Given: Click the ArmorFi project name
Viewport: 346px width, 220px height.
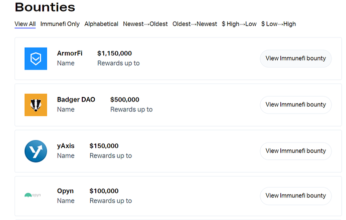Looking at the screenshot, I should 70,53.
